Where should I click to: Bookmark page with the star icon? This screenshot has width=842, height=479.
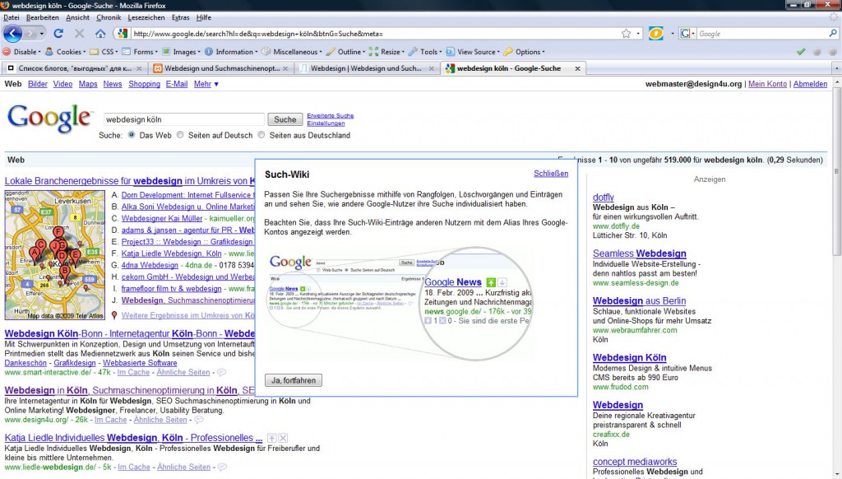click(626, 33)
